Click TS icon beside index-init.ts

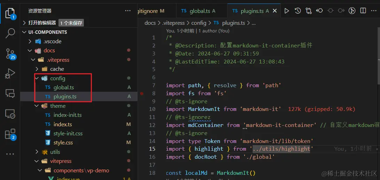pyautogui.click(x=48, y=115)
